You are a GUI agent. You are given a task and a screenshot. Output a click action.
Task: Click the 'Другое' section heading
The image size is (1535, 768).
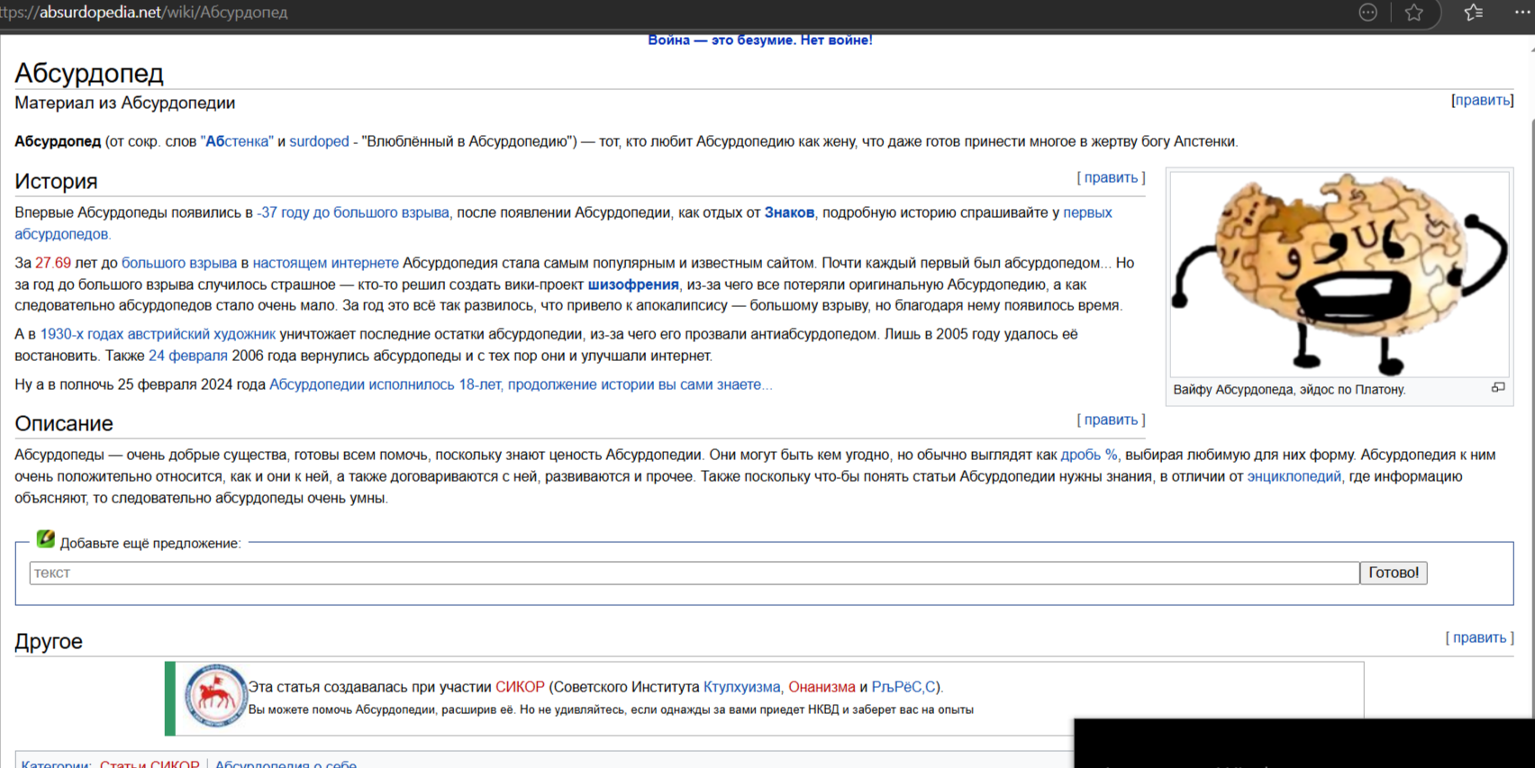(x=49, y=641)
